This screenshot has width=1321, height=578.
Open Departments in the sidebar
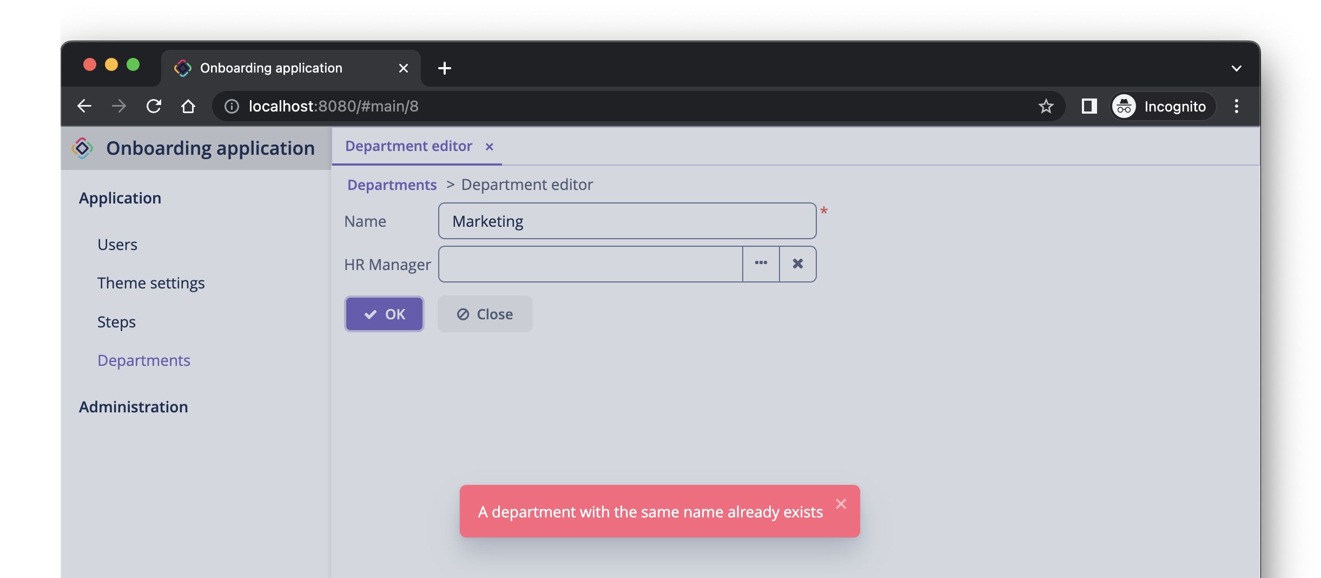[144, 360]
